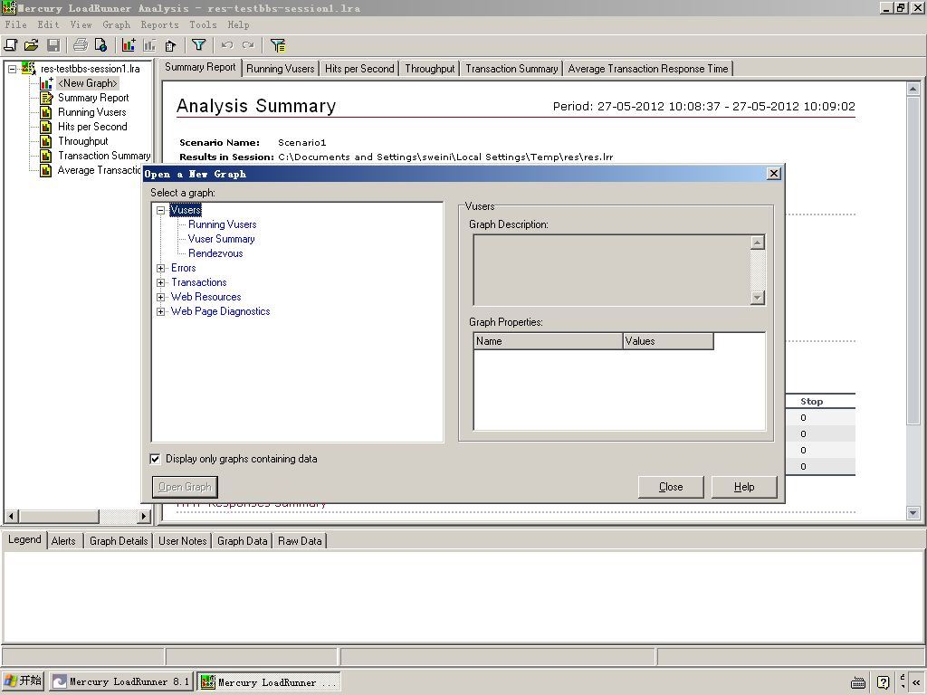Click the Graph Description scroll down arrow

(758, 297)
